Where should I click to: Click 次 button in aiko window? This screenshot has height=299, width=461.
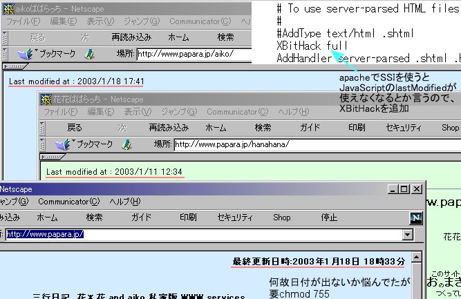pyautogui.click(x=85, y=37)
